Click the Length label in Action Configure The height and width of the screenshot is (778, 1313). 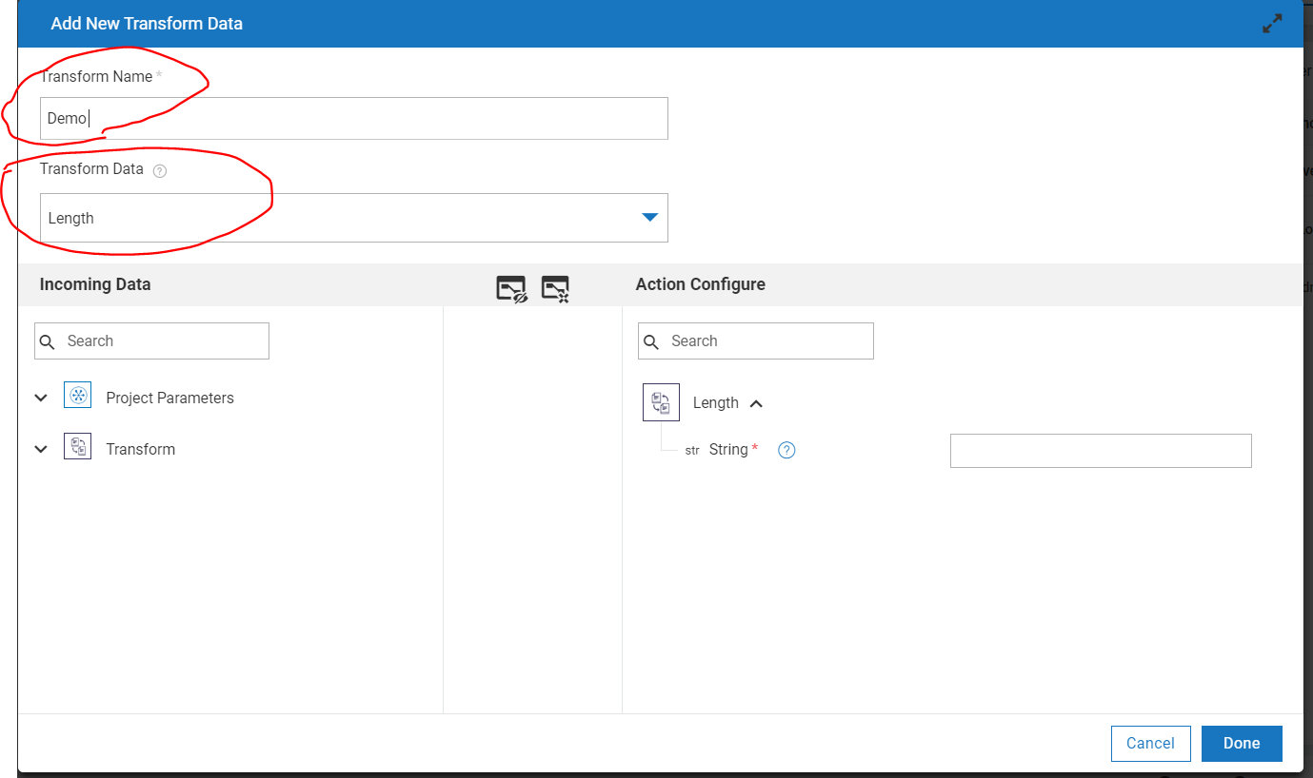(x=716, y=402)
